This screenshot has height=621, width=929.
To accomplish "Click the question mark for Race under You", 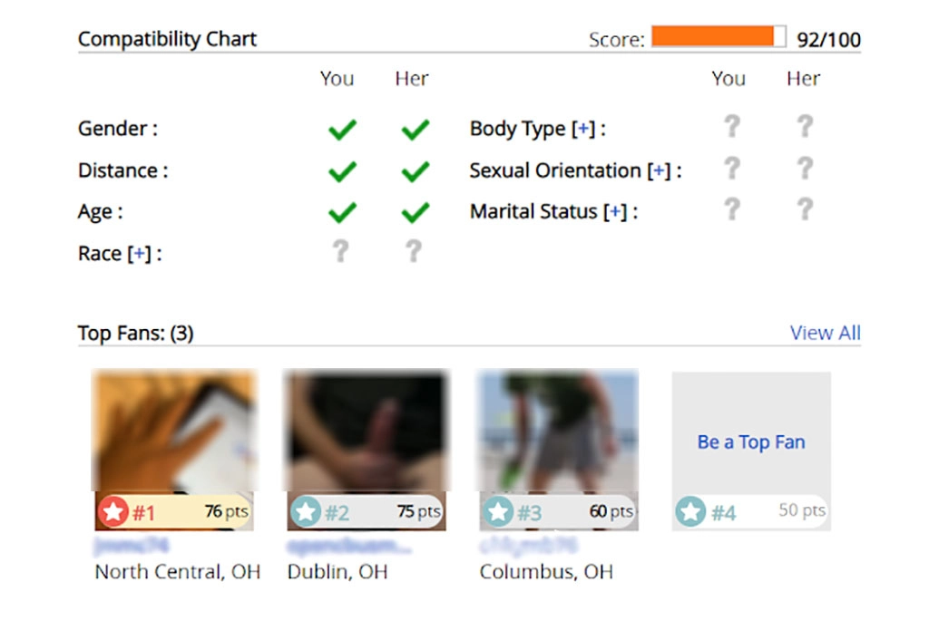I will pos(342,252).
